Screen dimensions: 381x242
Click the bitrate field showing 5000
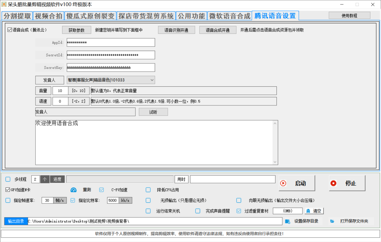(x=113, y=200)
